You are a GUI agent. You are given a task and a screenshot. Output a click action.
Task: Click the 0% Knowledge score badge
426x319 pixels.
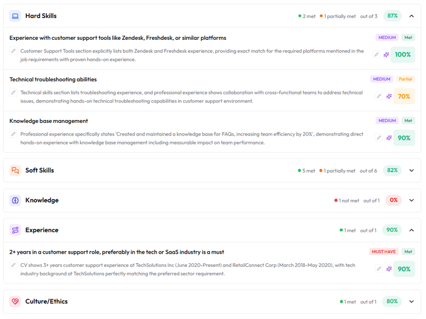point(394,200)
